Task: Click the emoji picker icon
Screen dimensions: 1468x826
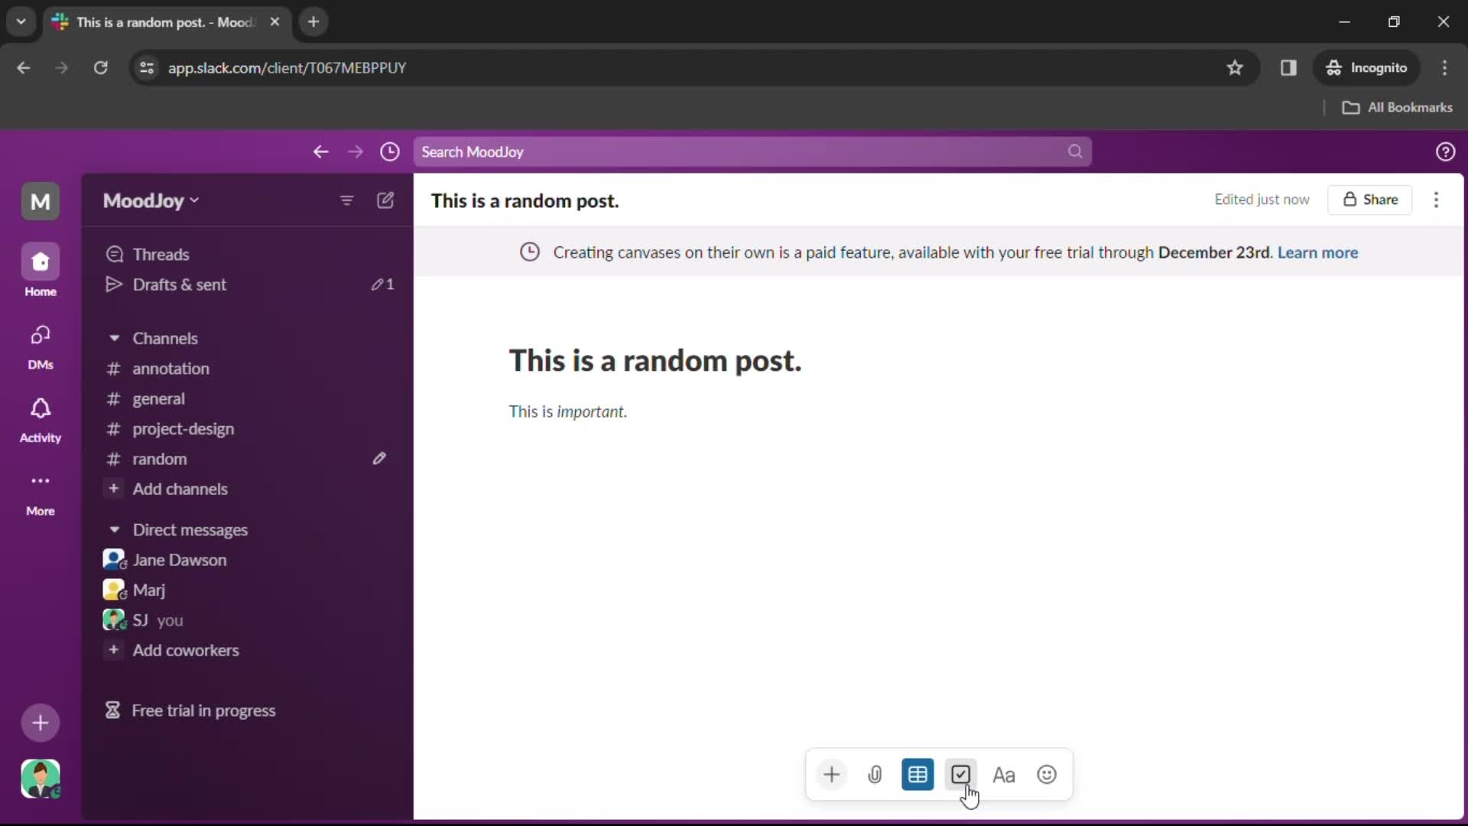Action: pos(1047,775)
